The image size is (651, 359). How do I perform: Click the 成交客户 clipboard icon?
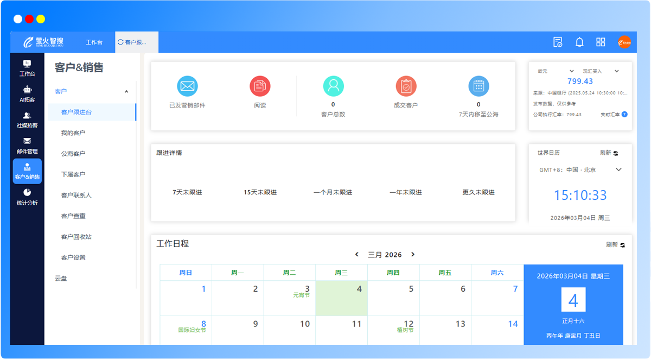point(406,86)
